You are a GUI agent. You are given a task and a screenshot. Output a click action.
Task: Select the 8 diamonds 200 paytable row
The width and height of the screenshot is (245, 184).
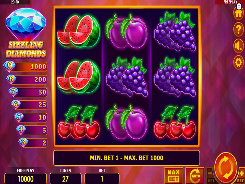point(27,80)
